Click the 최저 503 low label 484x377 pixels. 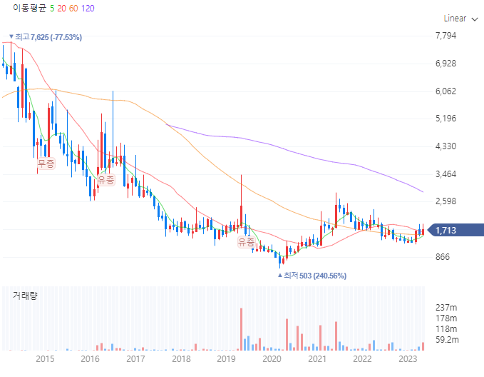point(312,276)
